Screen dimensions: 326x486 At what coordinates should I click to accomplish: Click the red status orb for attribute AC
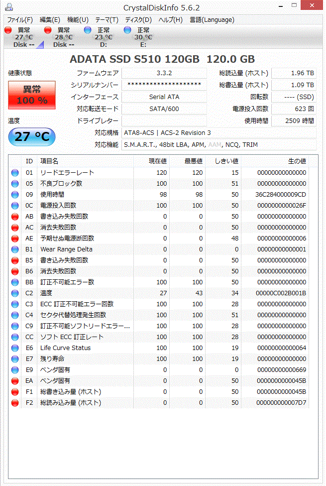point(15,228)
